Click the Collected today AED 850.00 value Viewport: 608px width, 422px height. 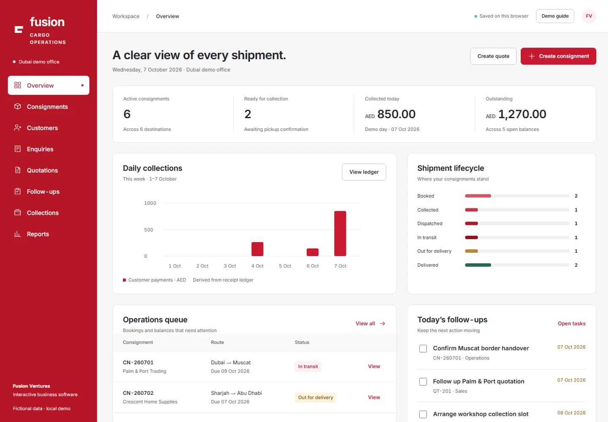coord(390,114)
